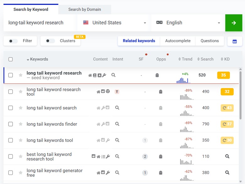Star the 'long tail keyword search' row
Screen dimensions: 245x184
coord(20,108)
